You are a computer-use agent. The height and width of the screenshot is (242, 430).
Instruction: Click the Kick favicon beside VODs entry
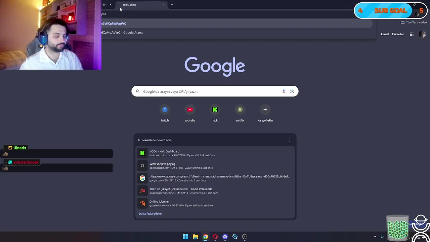(x=142, y=153)
